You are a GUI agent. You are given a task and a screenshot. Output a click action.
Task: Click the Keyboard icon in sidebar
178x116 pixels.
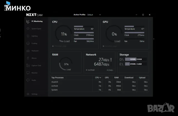[28, 51]
